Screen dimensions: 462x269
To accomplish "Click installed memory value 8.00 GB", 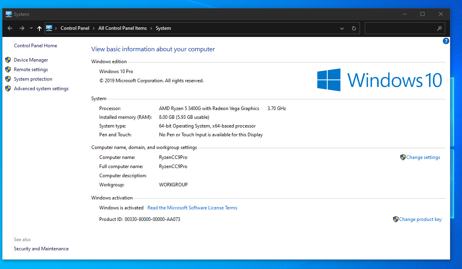I will (184, 117).
